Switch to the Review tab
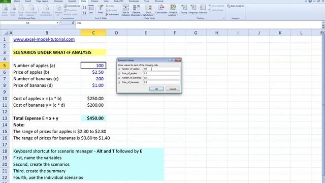Viewport: 325px width, 183px height. [95, 1]
